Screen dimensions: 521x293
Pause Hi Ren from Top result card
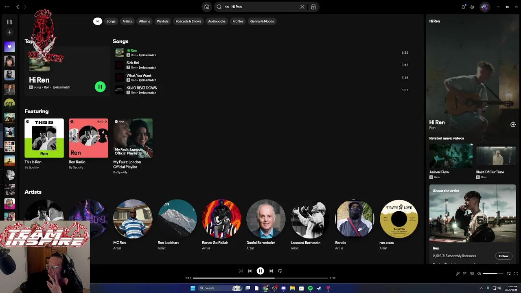pyautogui.click(x=100, y=87)
